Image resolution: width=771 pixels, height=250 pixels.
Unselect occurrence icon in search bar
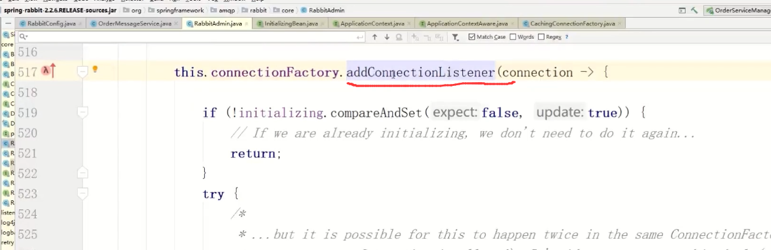click(x=427, y=37)
